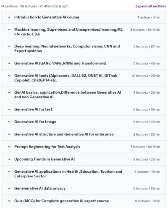168x208 pixels.
Task: Toggle chevron for Generative AI (GANs, VANs, RNNs) section
Action: coord(9,63)
